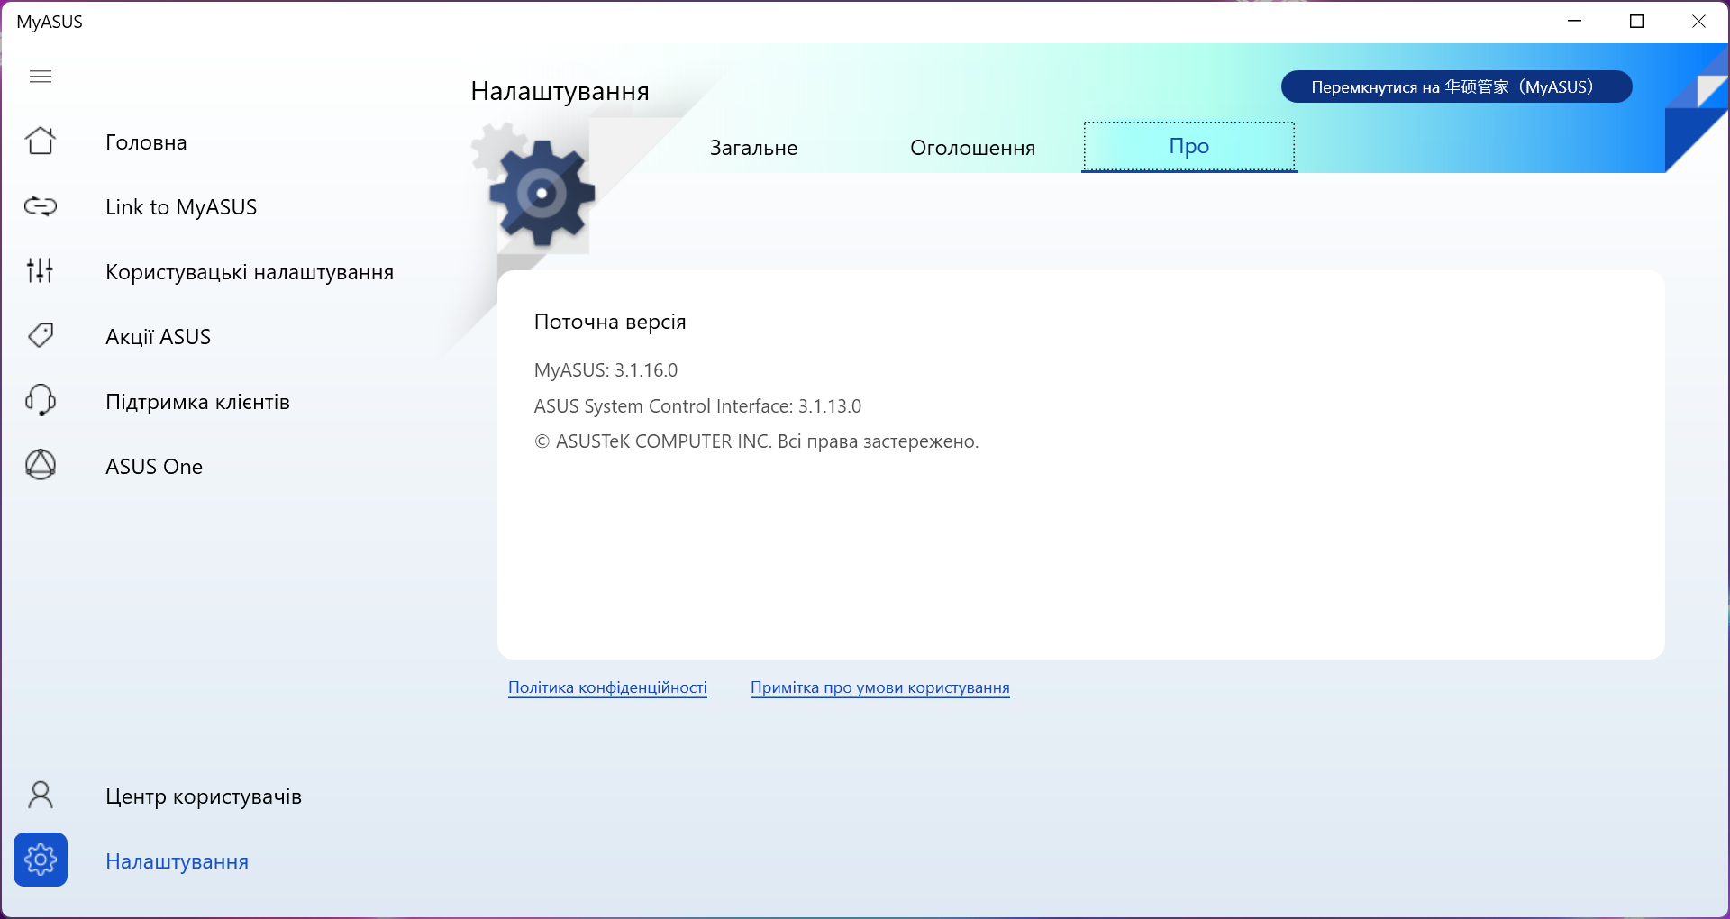
Task: Switch to the Загальне tab
Action: click(754, 148)
